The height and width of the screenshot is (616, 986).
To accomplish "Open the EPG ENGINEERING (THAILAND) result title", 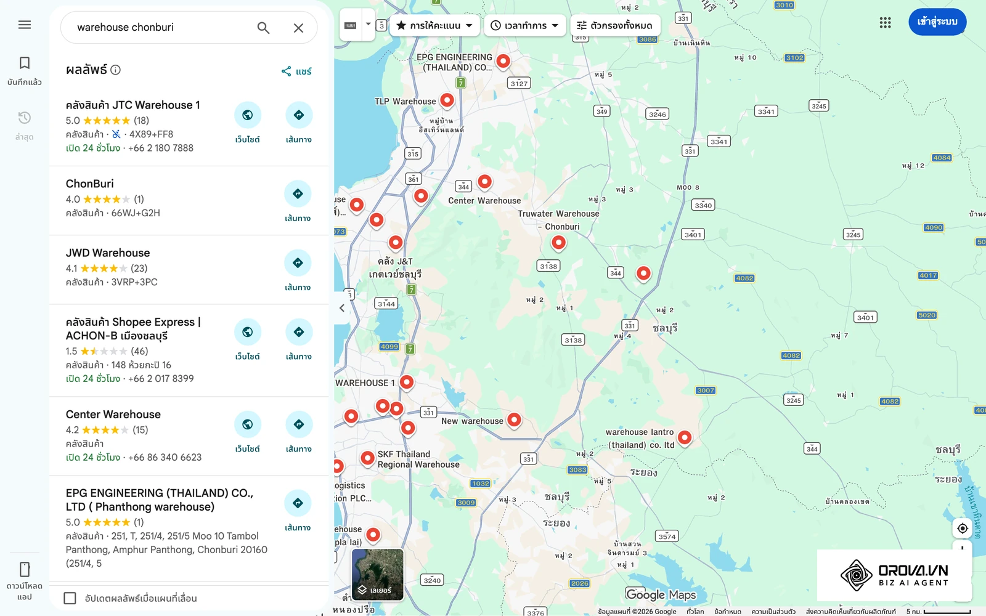I will coord(160,500).
